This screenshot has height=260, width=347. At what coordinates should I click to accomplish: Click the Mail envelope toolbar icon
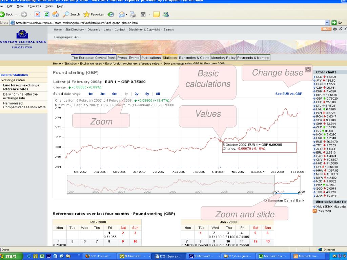click(122, 15)
